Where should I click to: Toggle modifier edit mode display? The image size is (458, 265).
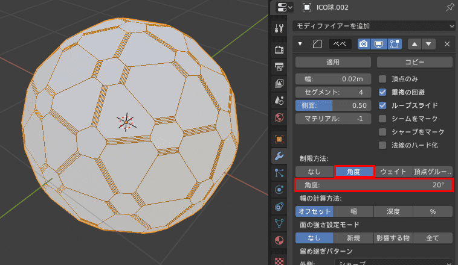click(395, 44)
